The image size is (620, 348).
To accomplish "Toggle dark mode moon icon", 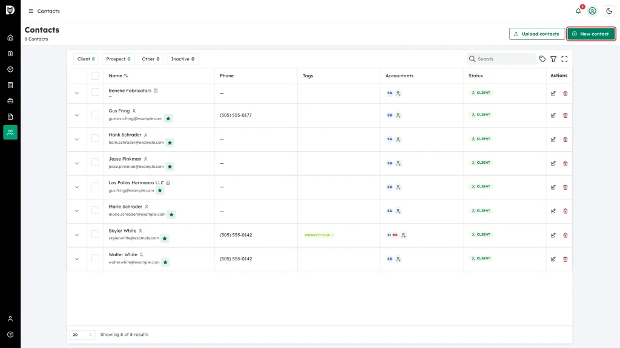I will [x=609, y=11].
